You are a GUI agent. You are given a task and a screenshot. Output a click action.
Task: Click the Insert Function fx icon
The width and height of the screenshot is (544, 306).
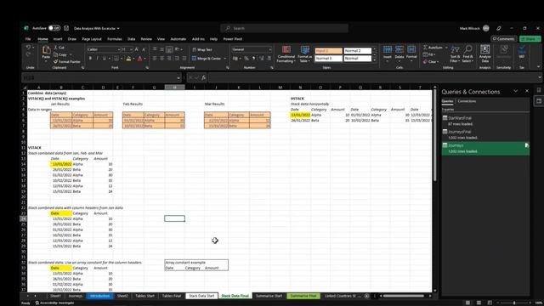pos(204,77)
